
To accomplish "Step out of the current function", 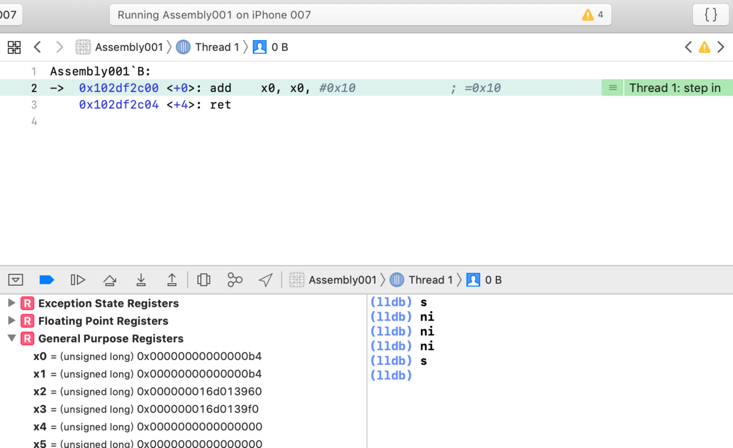I will (x=172, y=280).
